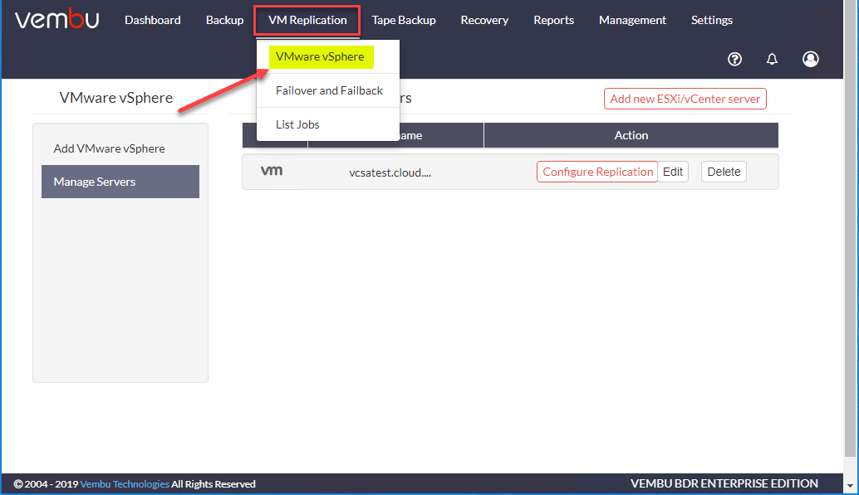
Task: Open the Management menu
Action: click(x=632, y=20)
